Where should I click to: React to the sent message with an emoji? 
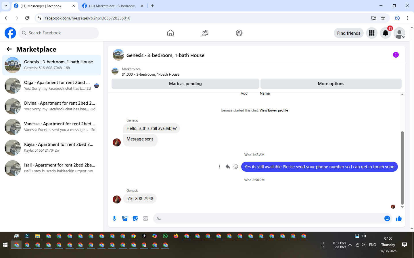(x=236, y=167)
